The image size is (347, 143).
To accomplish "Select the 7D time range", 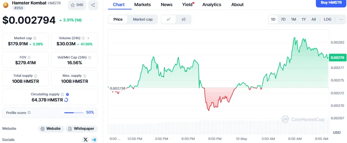I will [283, 20].
